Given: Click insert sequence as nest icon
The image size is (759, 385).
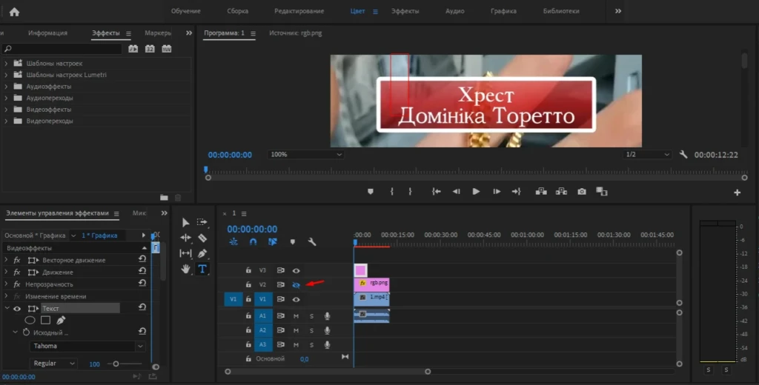Looking at the screenshot, I should point(233,242).
